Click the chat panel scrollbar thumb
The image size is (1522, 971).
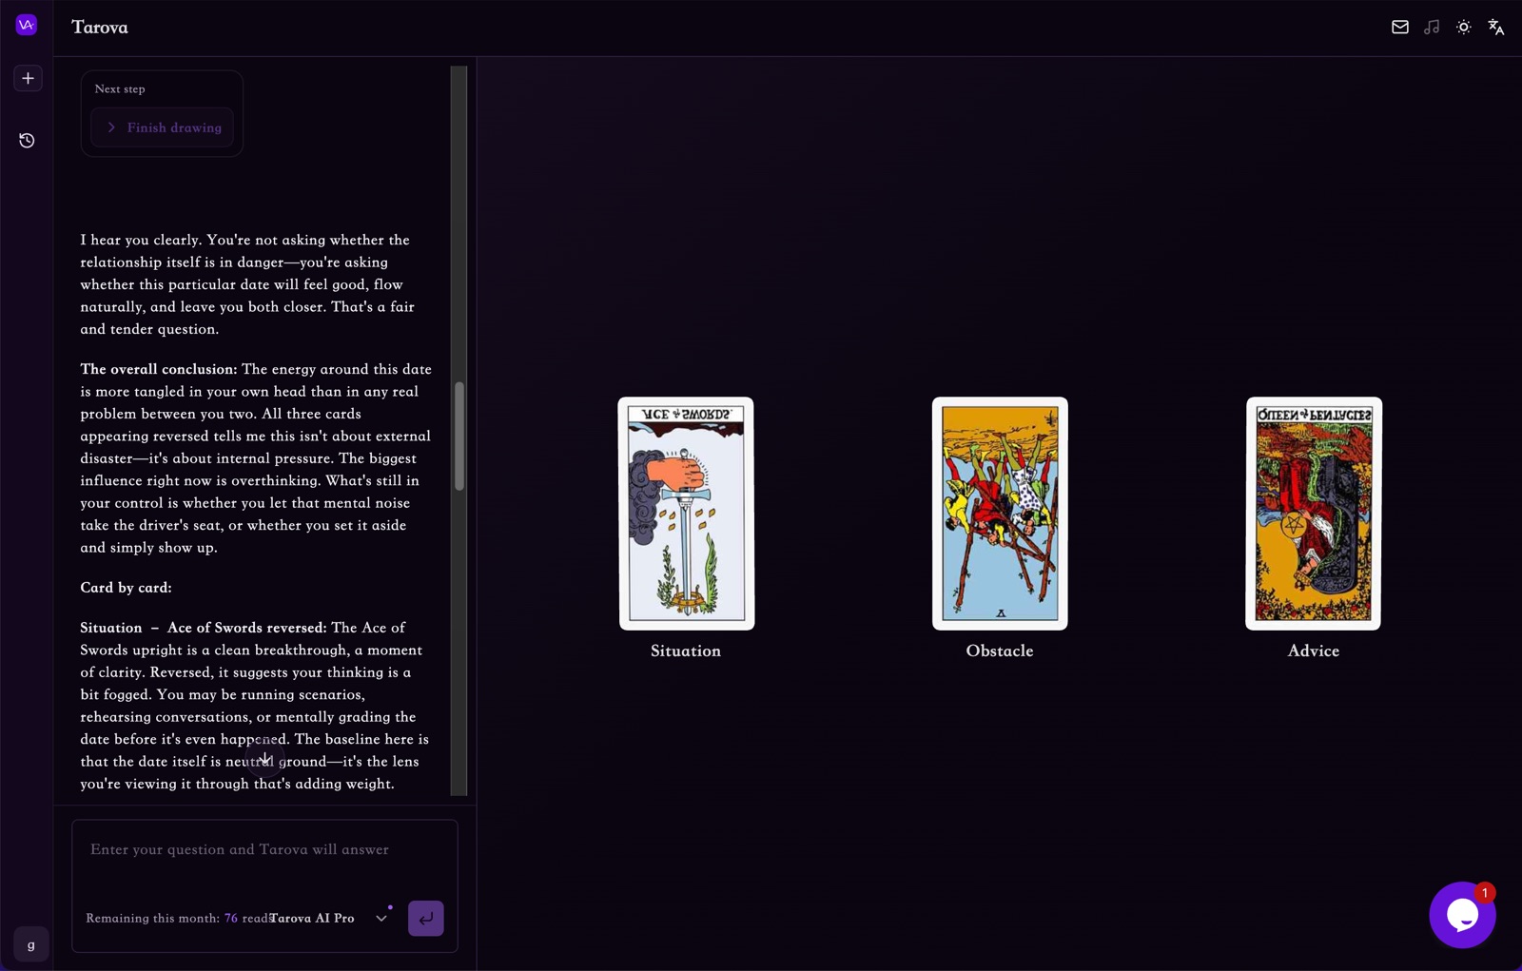(459, 437)
